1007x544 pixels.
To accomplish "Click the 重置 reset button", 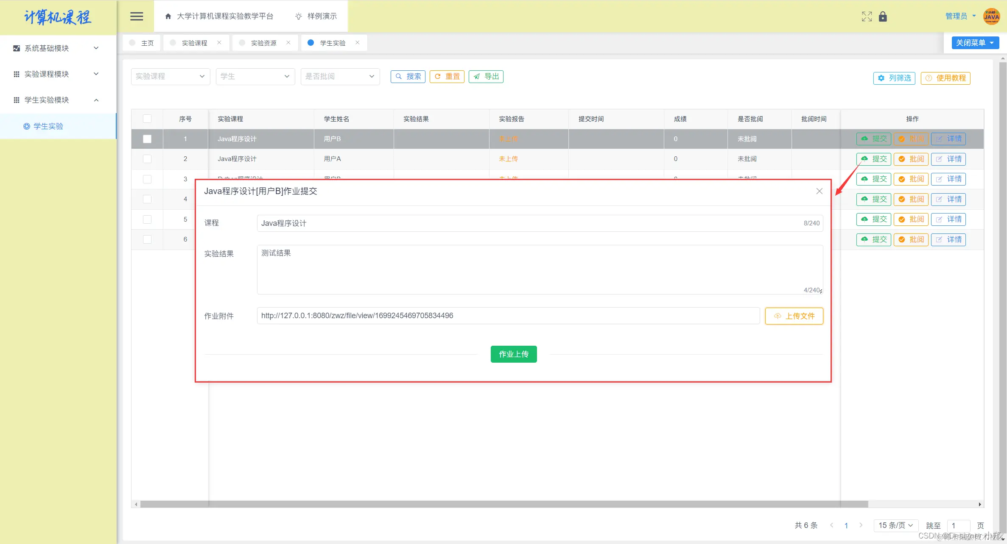I will [447, 77].
